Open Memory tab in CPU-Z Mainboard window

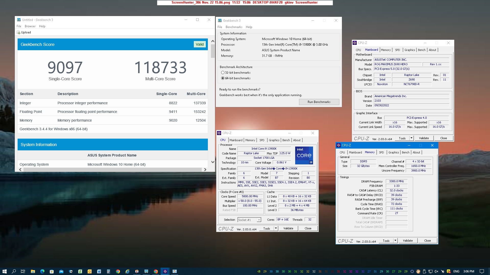[x=386, y=50]
